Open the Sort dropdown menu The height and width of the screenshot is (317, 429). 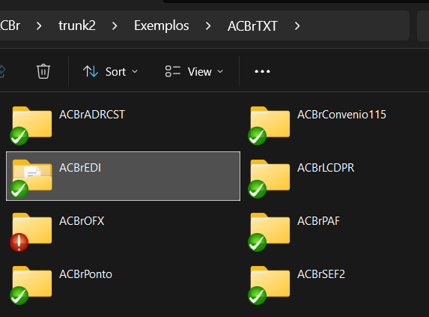[111, 72]
